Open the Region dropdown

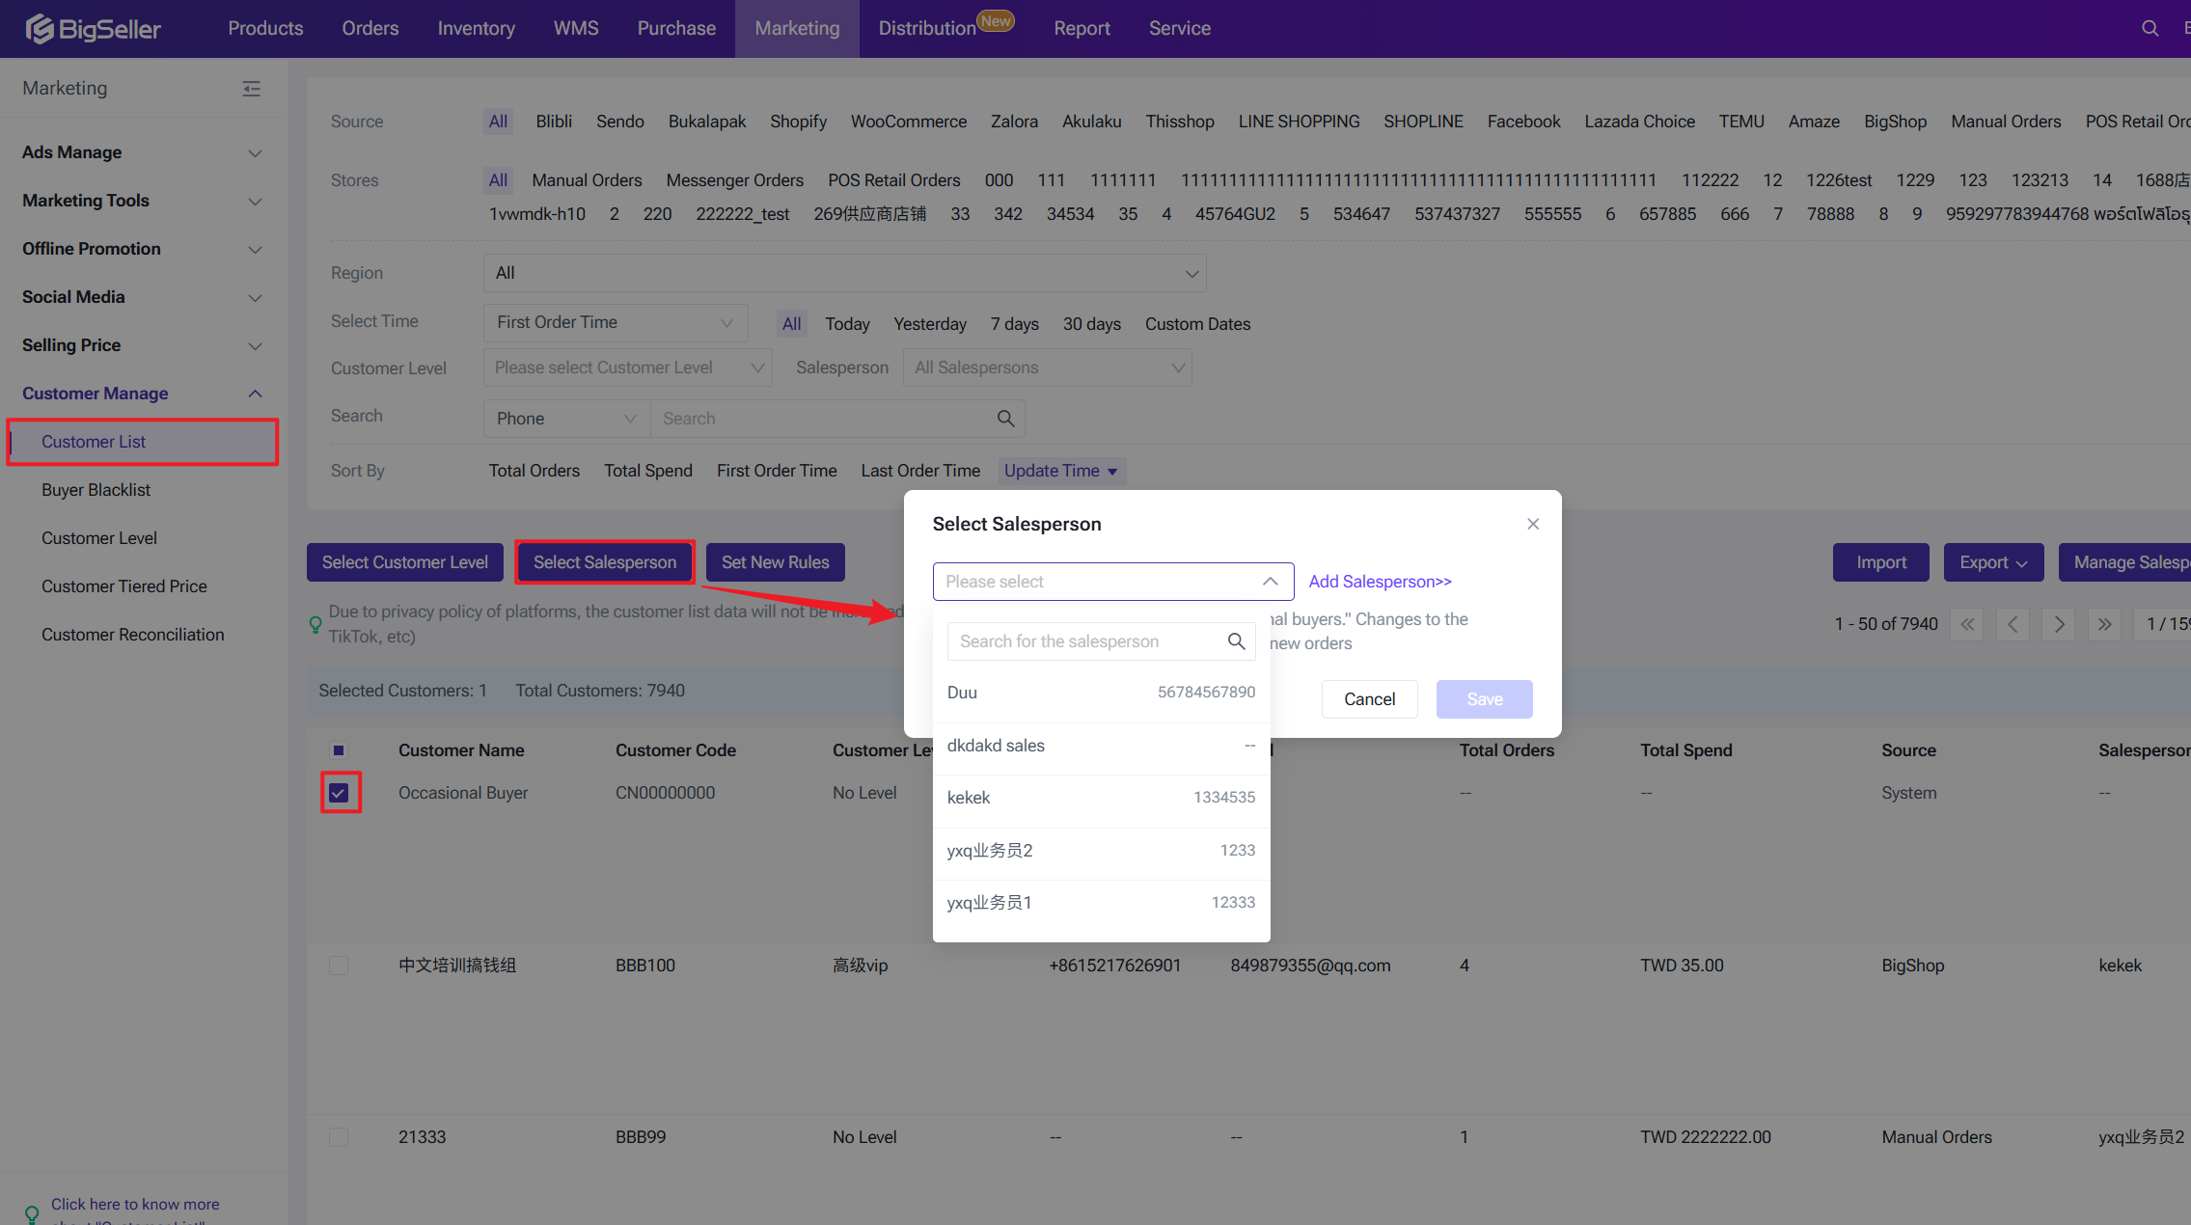click(x=844, y=273)
